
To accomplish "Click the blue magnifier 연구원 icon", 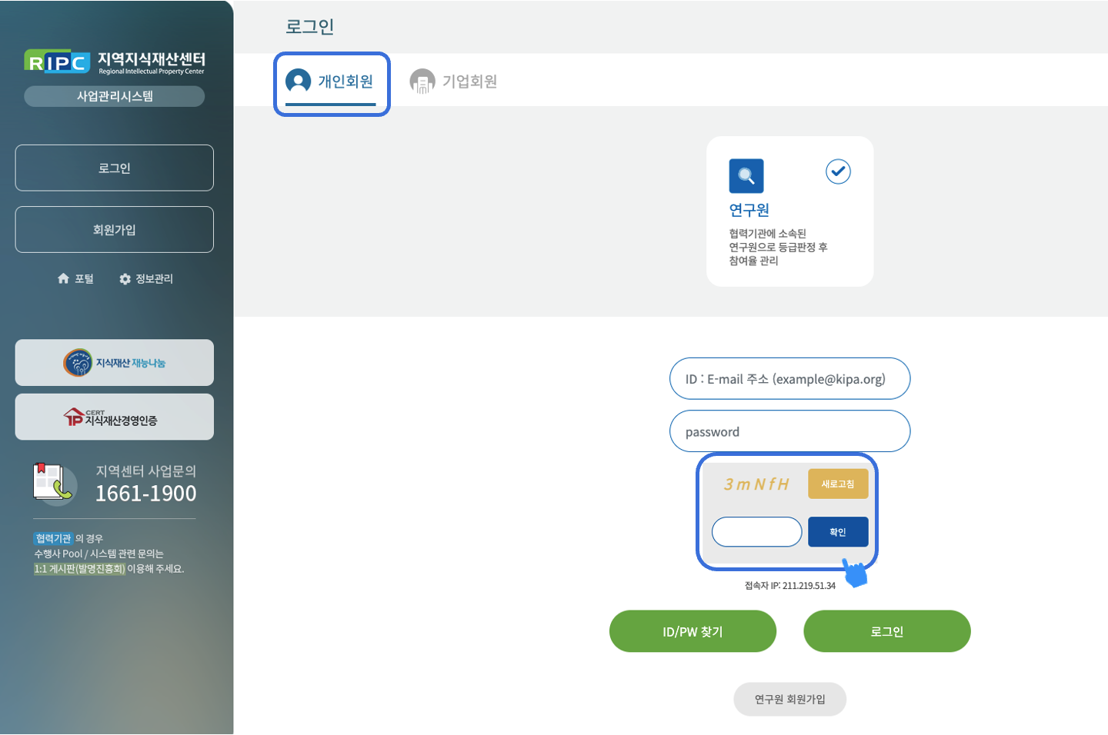I will (746, 176).
